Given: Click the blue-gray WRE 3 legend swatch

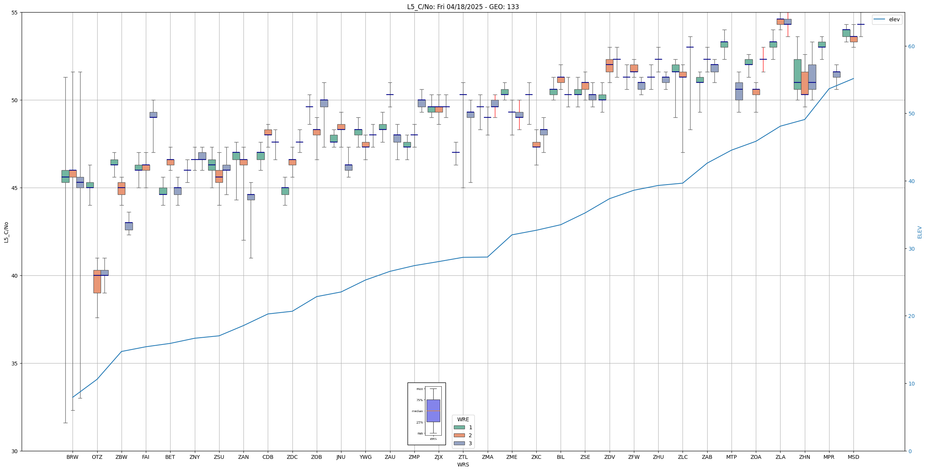Looking at the screenshot, I should (459, 443).
